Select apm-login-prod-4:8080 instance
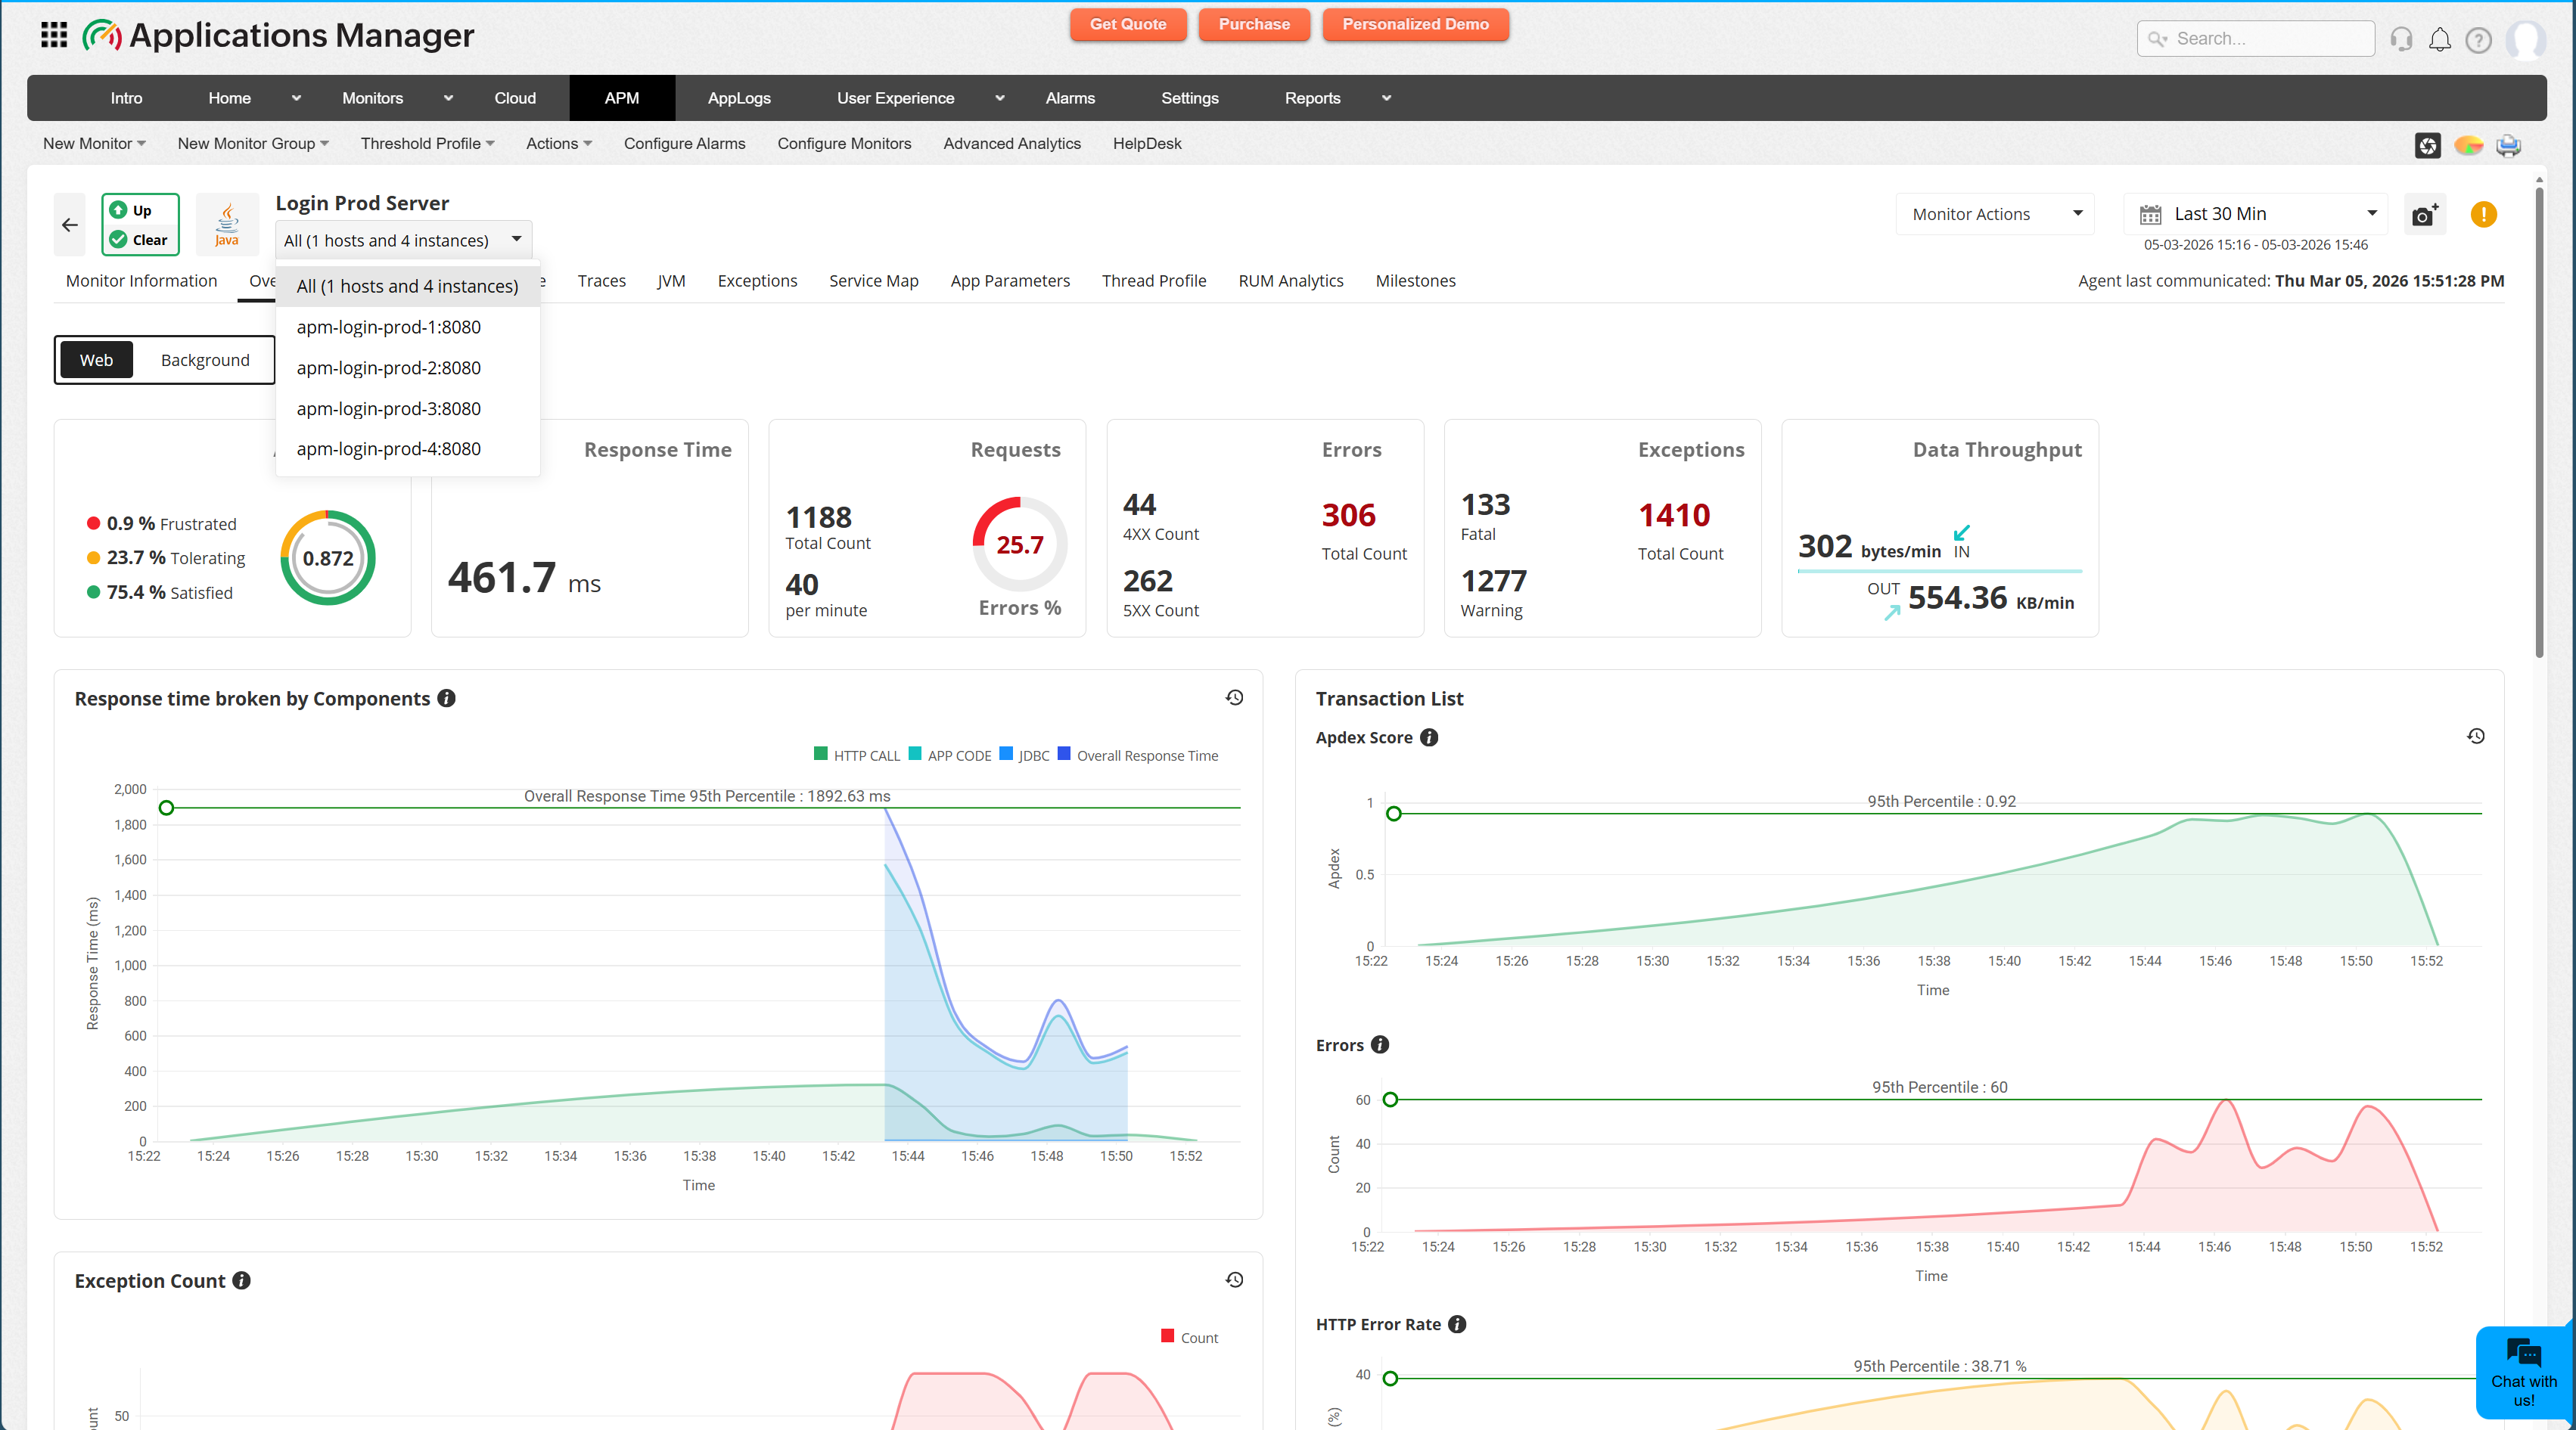 pyautogui.click(x=408, y=448)
